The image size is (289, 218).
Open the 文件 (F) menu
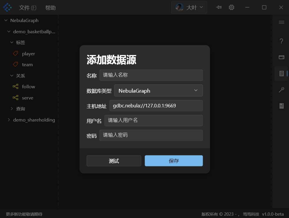click(28, 8)
